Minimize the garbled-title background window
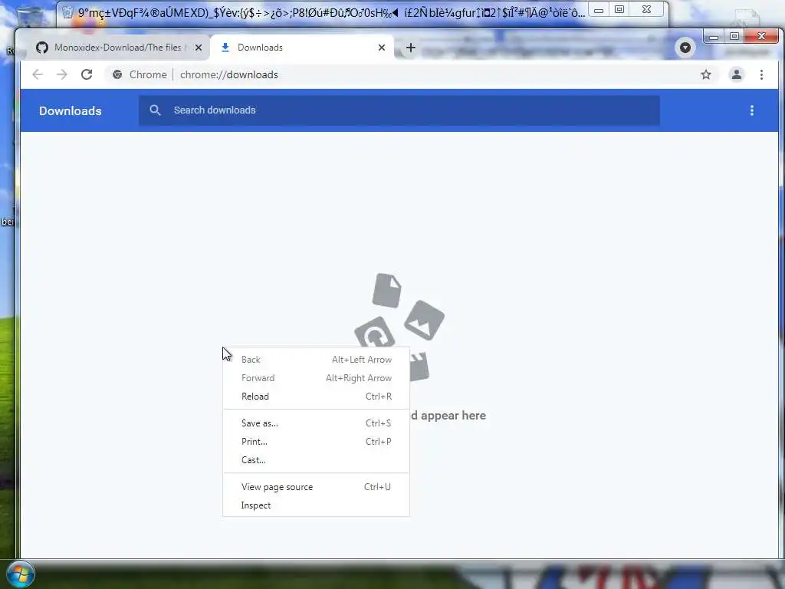This screenshot has height=589, width=785. 599,10
